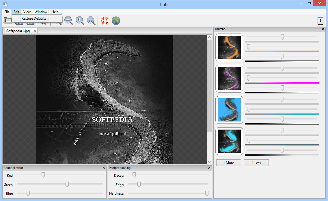Viewport: 328px width, 201px height.
Task: Click the Edge slider handle
Action: pos(139,184)
